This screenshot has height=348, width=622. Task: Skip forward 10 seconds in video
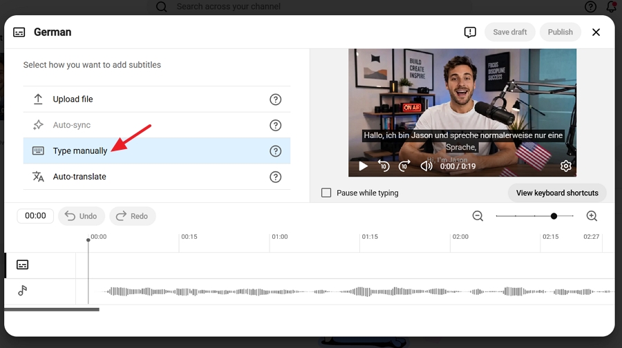point(404,166)
